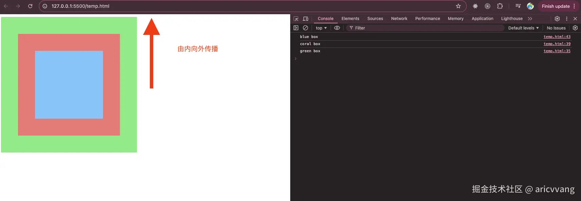Toggle the console sidebar

click(296, 28)
